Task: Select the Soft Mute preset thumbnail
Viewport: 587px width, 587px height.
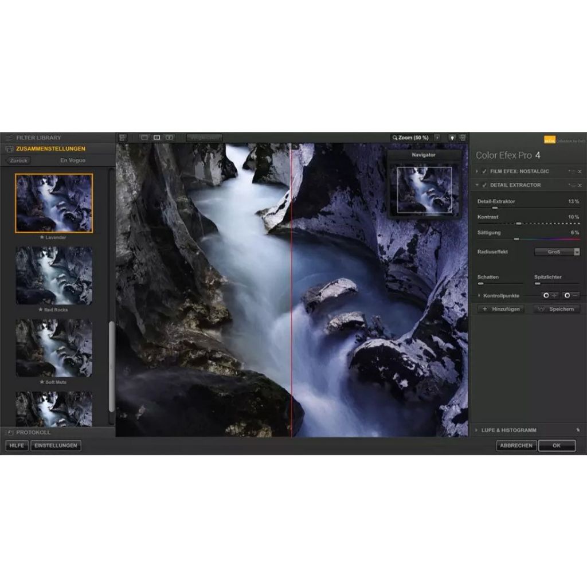Action: click(54, 348)
